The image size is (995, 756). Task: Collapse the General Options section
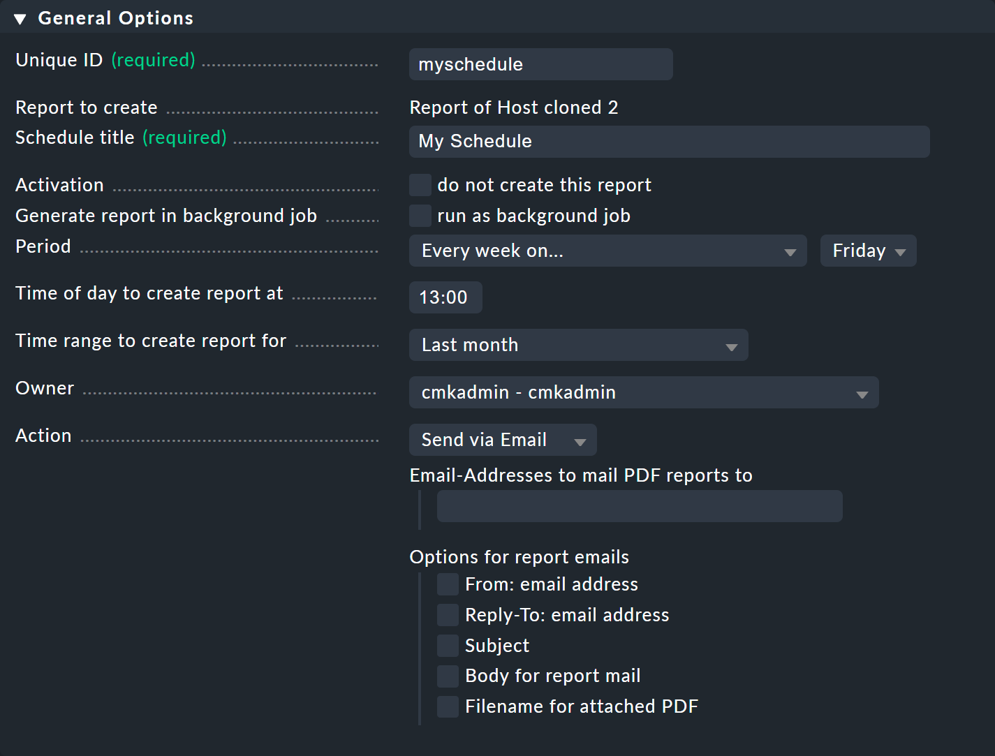click(x=20, y=18)
